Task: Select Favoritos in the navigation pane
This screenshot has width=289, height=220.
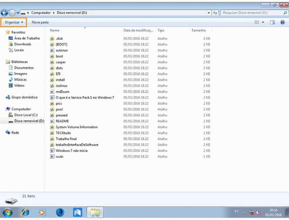Action: pos(18,32)
